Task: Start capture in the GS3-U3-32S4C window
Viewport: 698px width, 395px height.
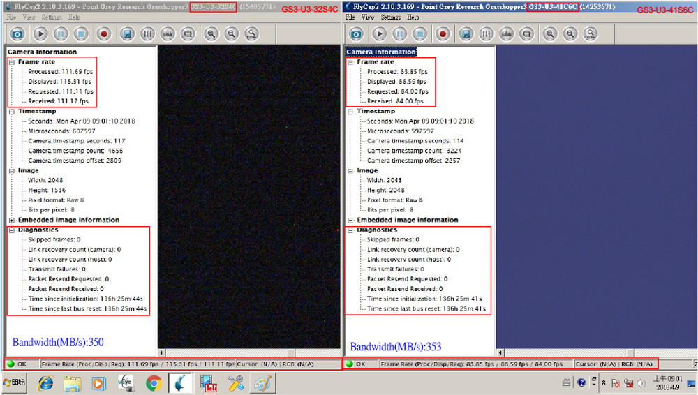Action: click(40, 33)
